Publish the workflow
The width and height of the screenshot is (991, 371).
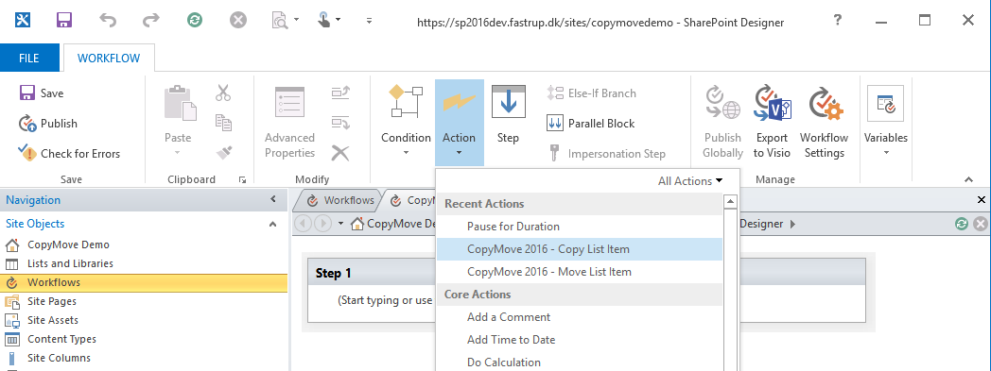48,123
